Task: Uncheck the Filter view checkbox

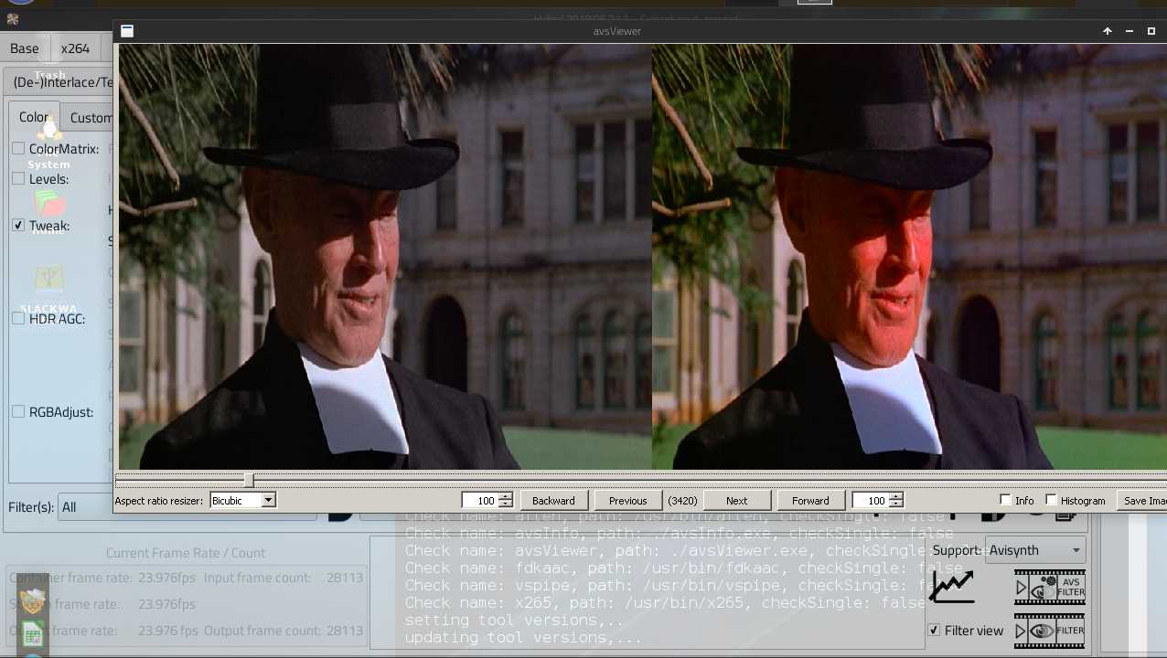Action: [x=934, y=631]
